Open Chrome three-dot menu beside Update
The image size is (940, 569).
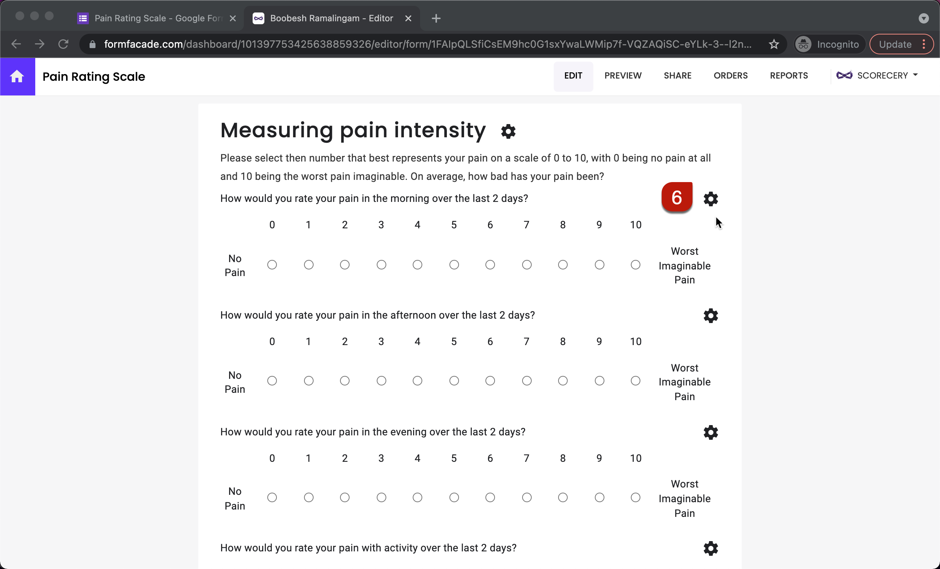point(923,44)
